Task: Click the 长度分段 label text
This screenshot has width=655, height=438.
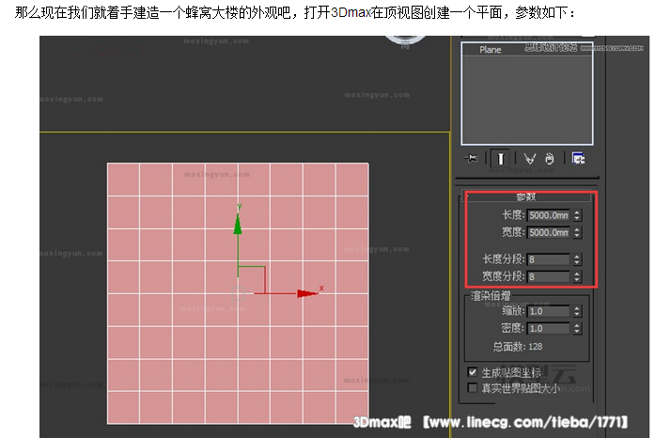Action: pyautogui.click(x=504, y=259)
